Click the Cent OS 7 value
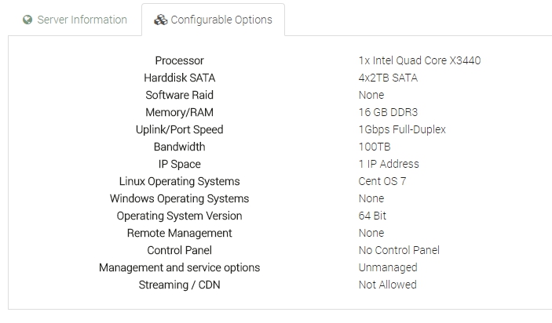Screen dimensions: 552x323 point(382,181)
